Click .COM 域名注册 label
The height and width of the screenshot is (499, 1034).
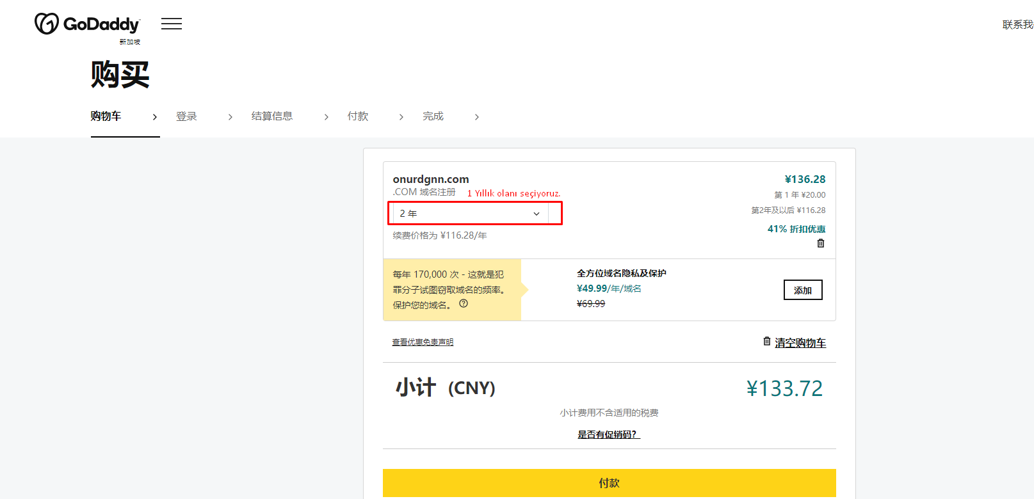424,192
